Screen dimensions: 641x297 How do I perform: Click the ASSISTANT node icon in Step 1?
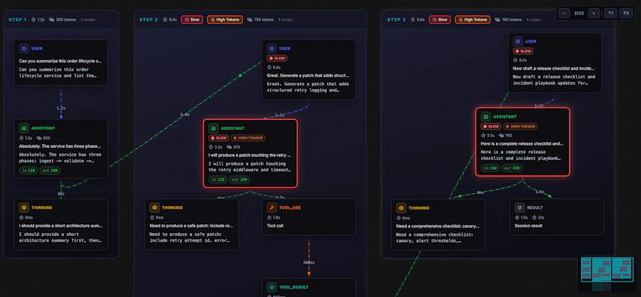[x=24, y=128]
